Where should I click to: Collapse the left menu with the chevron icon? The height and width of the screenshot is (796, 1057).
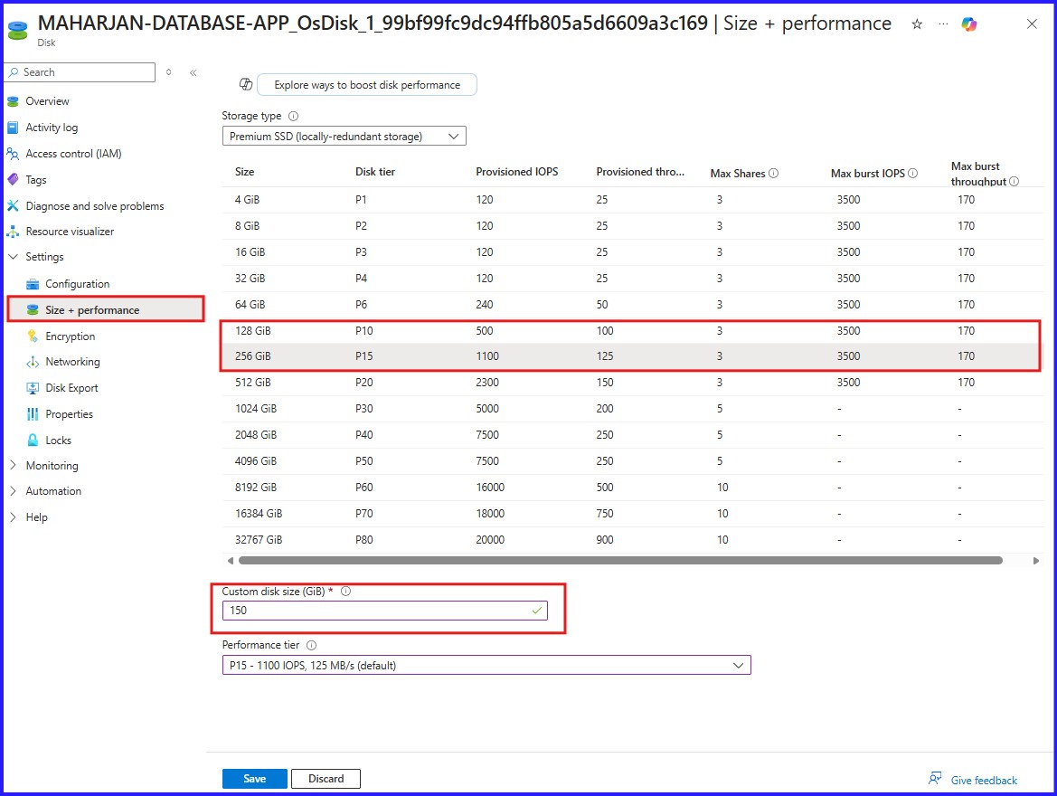(193, 72)
